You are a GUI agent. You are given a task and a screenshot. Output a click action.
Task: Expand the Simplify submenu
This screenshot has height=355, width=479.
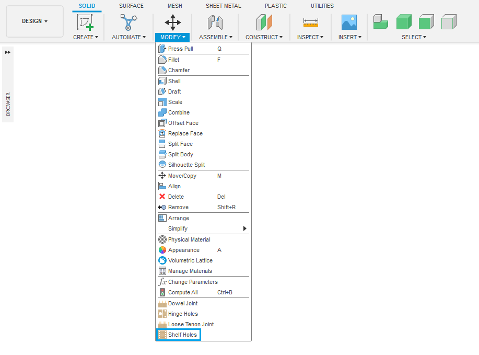click(x=245, y=228)
